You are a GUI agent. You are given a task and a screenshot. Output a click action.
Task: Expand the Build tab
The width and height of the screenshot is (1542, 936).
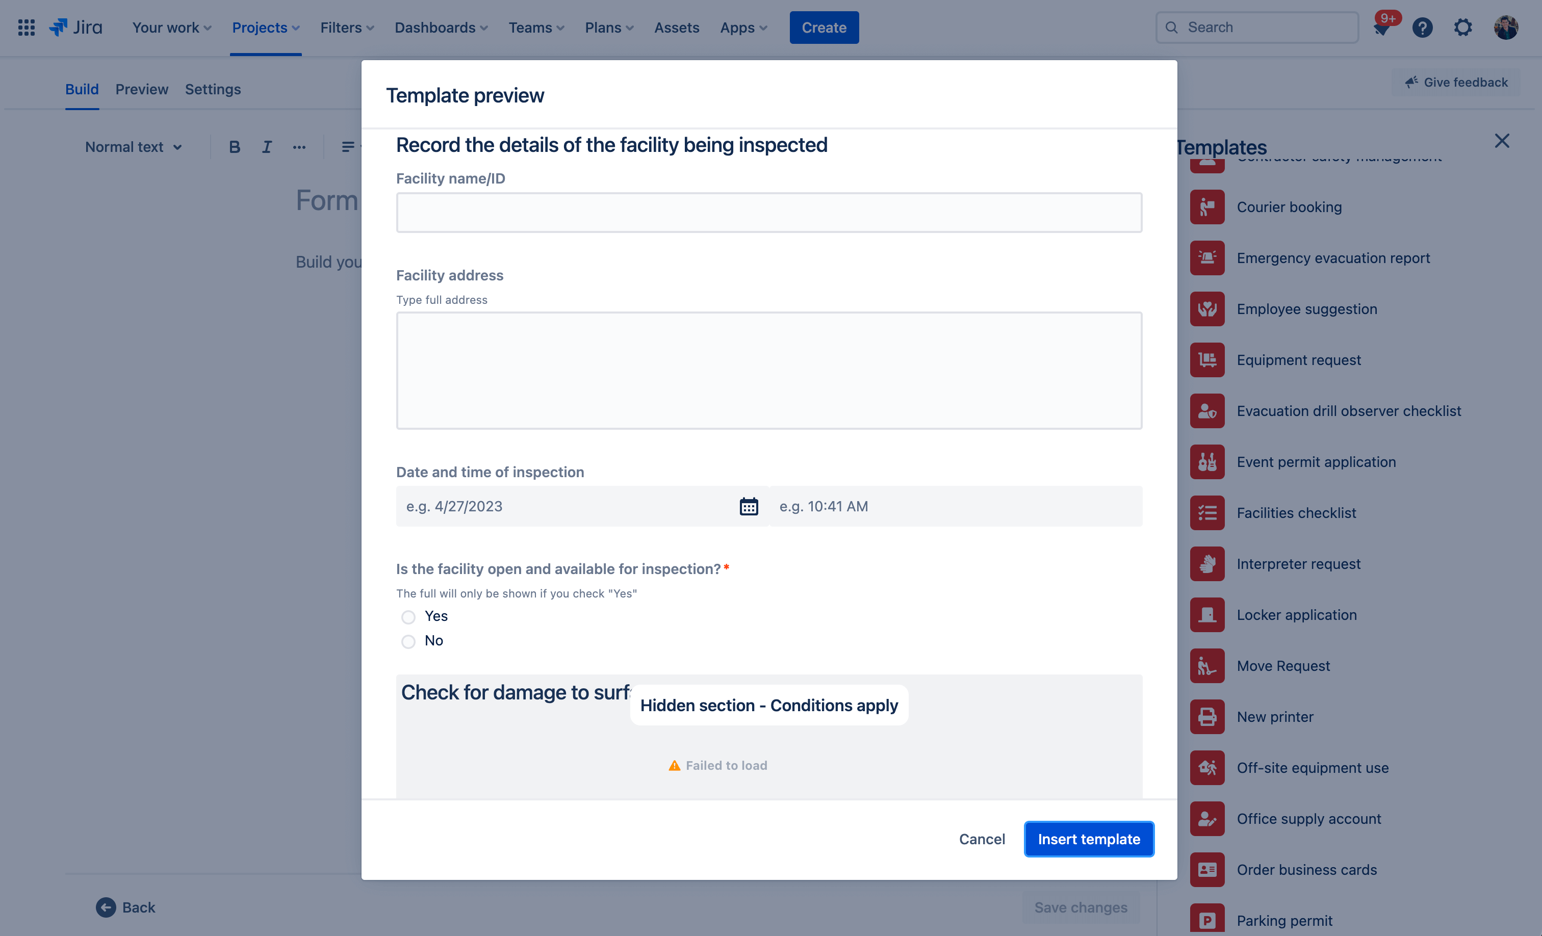[82, 89]
